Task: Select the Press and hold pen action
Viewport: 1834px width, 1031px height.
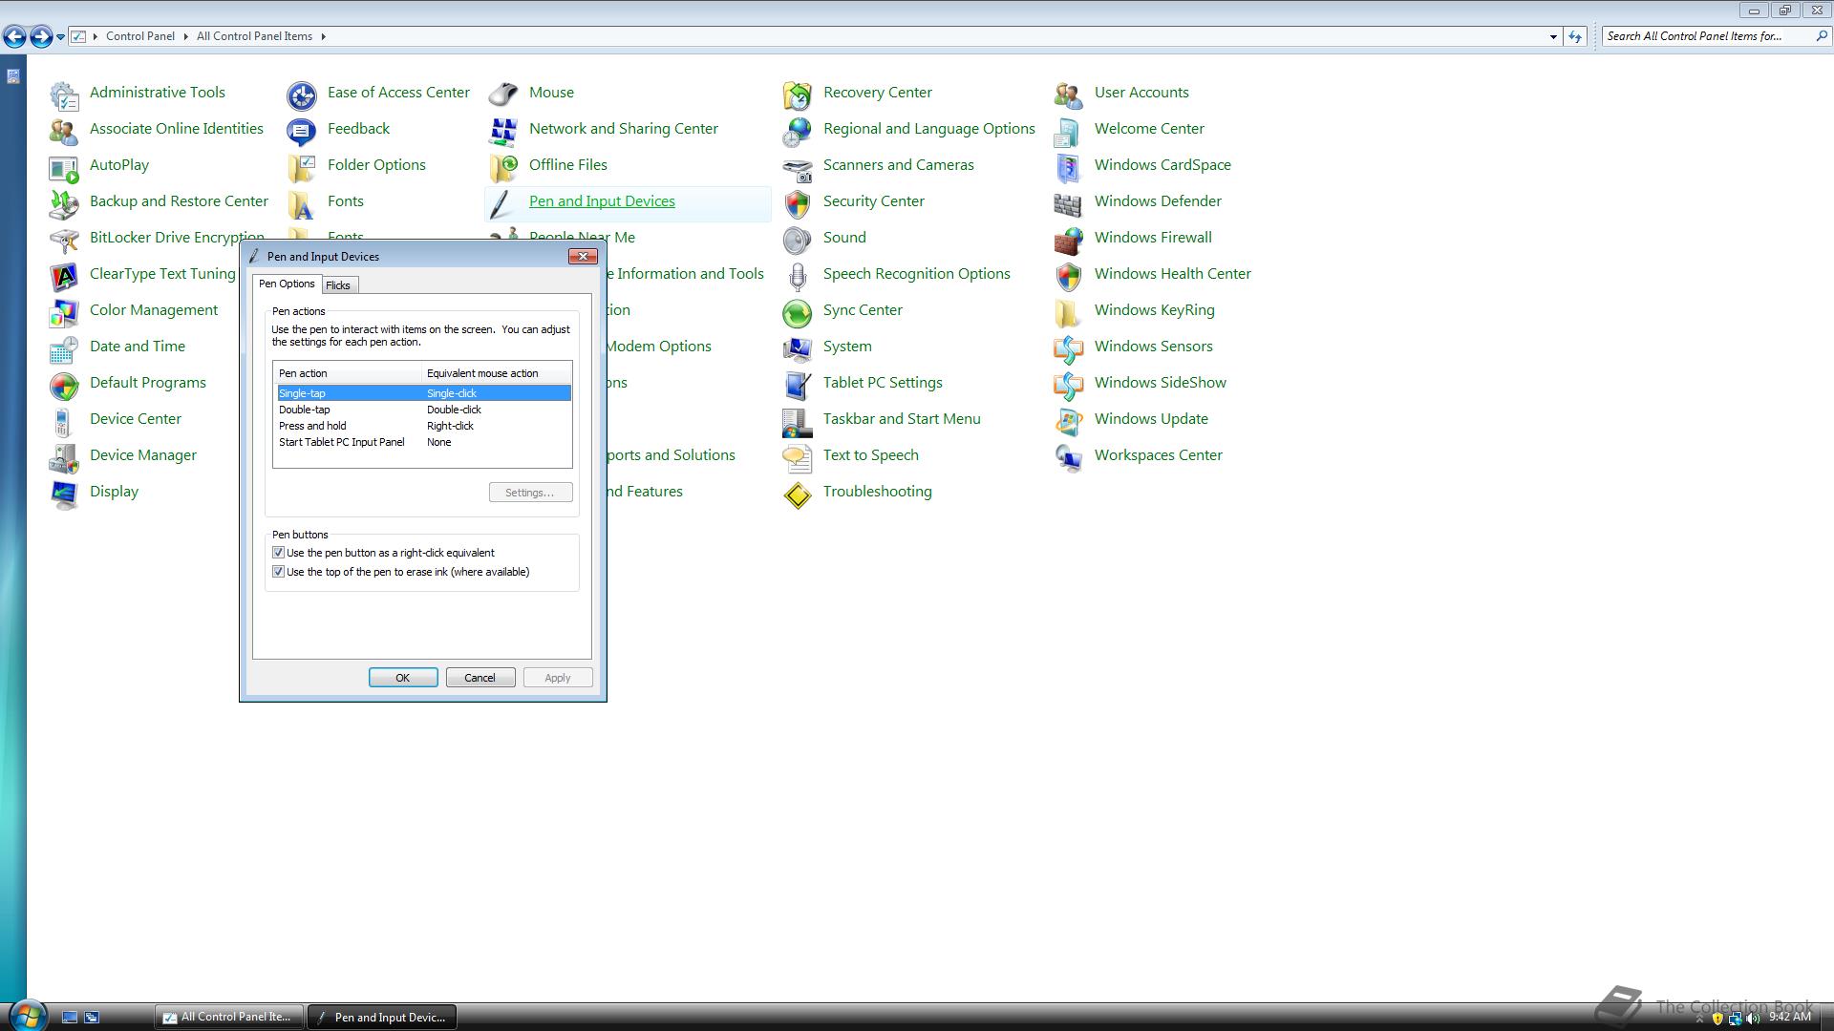Action: pyautogui.click(x=313, y=426)
